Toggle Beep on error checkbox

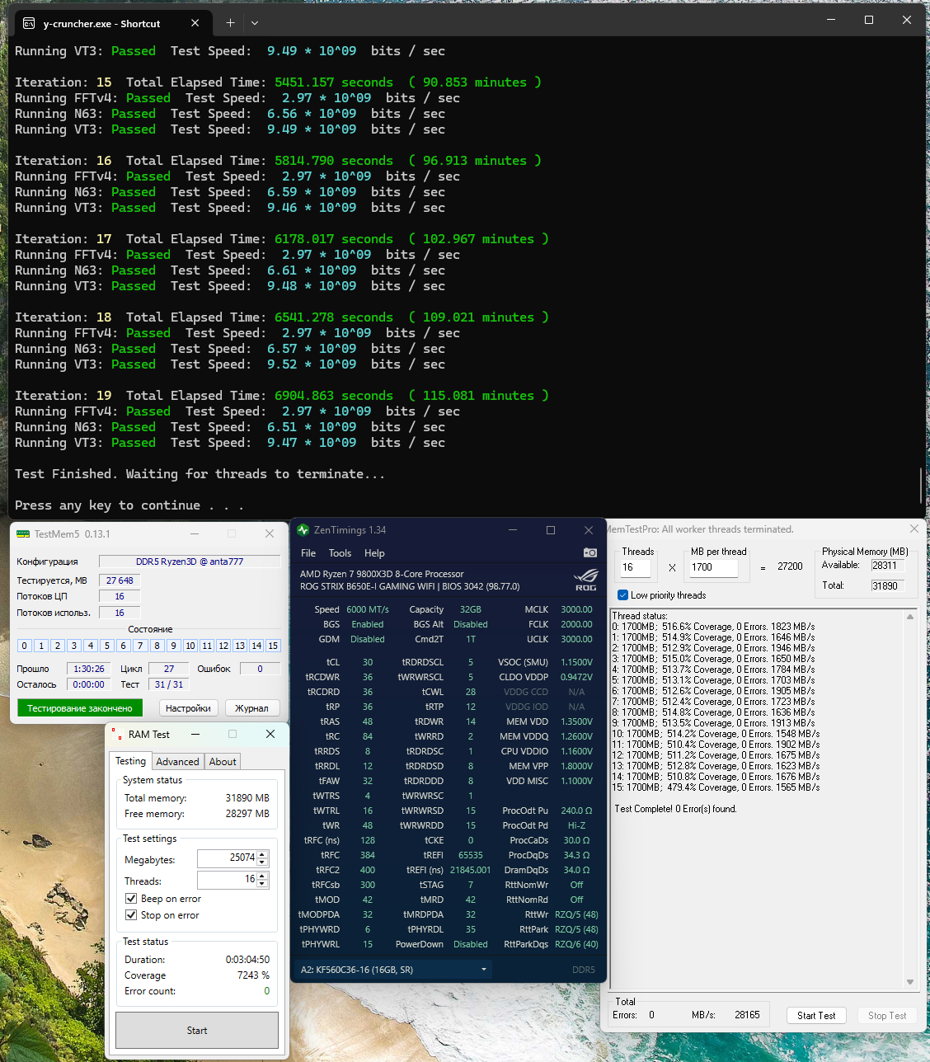pyautogui.click(x=131, y=899)
